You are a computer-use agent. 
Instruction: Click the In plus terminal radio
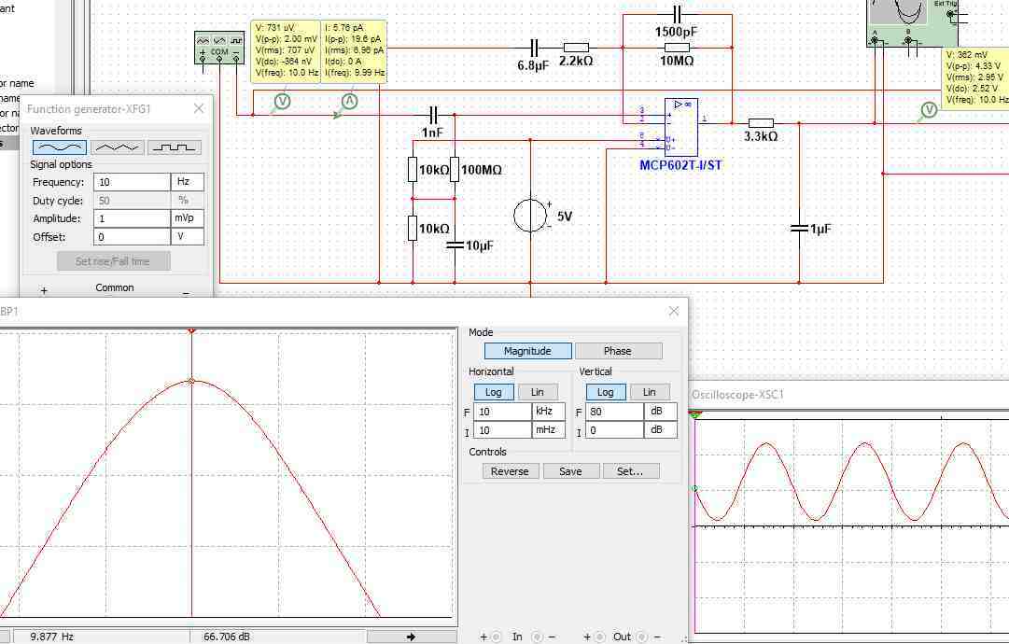[x=497, y=637]
